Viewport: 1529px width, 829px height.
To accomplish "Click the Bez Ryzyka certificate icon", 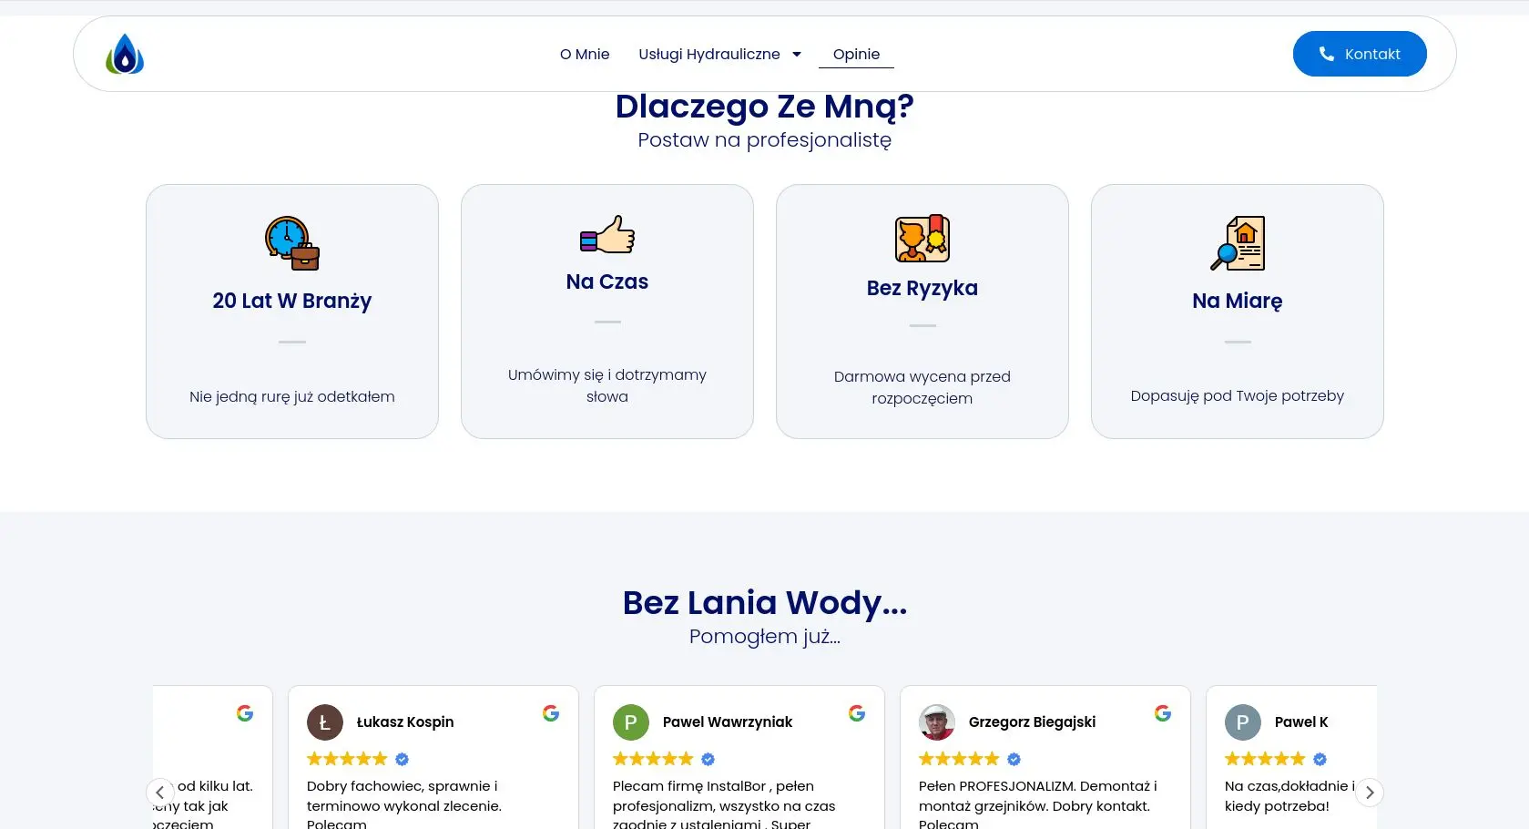I will tap(922, 239).
